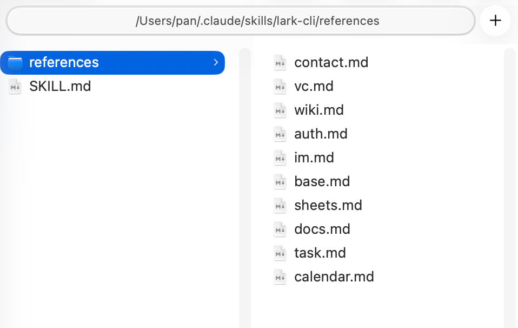Select the docs.md file name

click(322, 229)
